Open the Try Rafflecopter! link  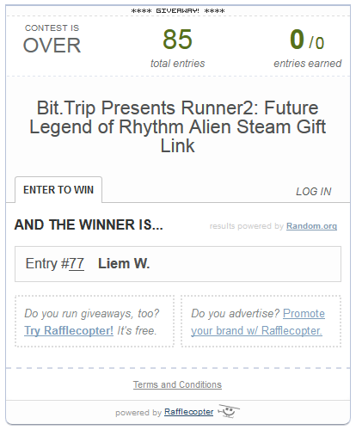pos(69,330)
